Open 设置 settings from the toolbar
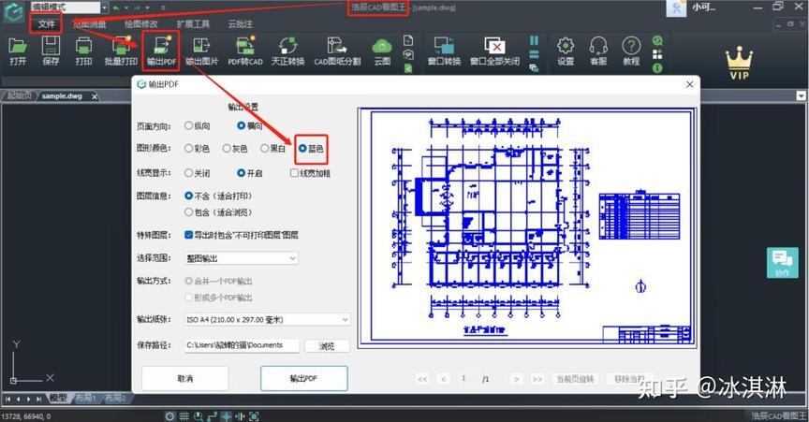This screenshot has width=809, height=422. click(565, 51)
